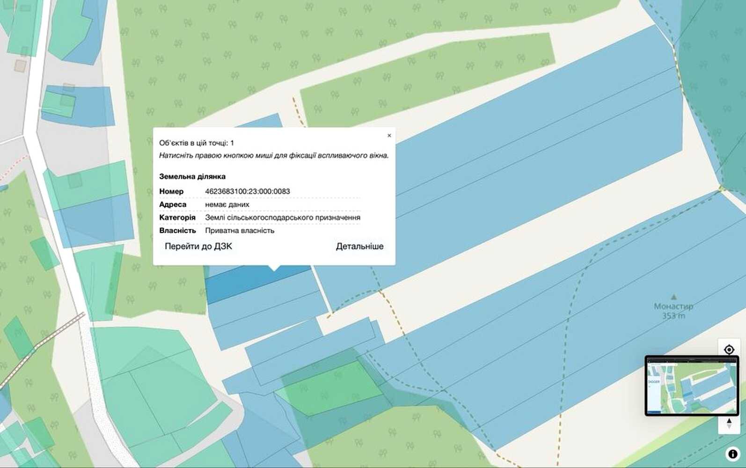Click the Монастир peak triangle marker
This screenshot has height=468, width=746.
pos(674,297)
